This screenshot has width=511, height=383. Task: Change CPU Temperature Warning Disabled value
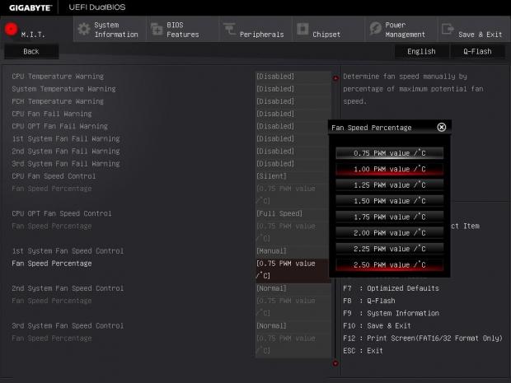293,77
